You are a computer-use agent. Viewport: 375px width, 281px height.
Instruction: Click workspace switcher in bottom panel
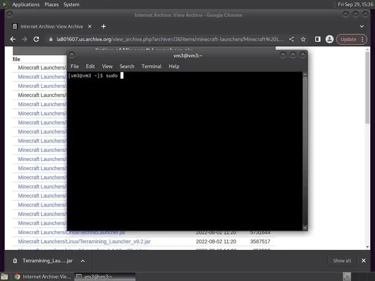pyautogui.click(x=347, y=277)
